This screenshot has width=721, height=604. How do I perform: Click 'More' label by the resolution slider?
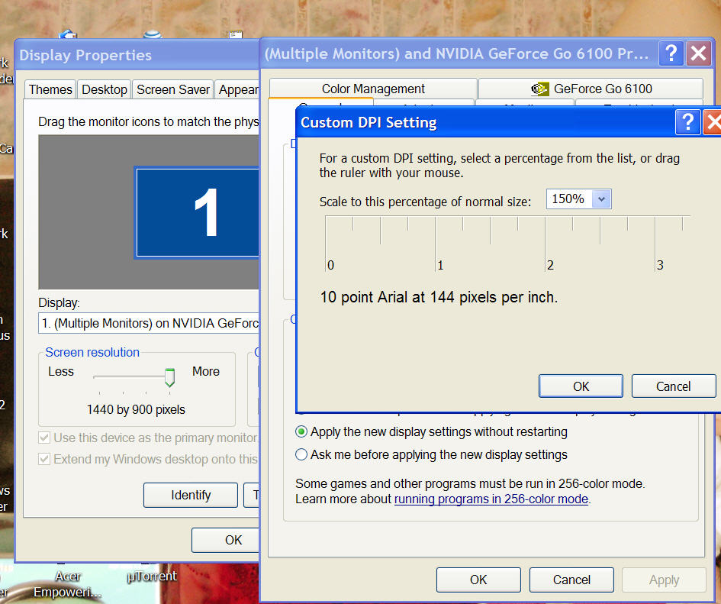coord(205,372)
